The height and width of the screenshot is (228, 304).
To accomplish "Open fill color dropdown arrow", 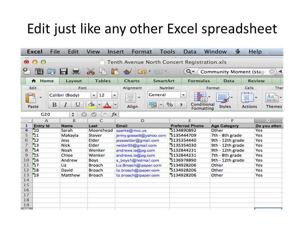I will [x=99, y=105].
